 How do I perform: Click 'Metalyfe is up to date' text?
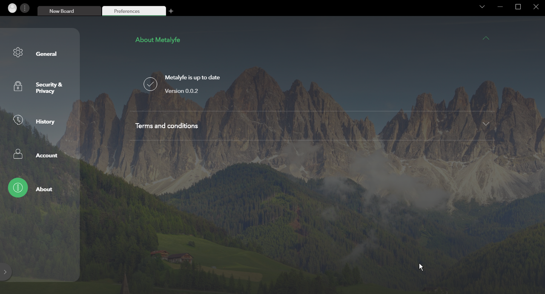click(192, 77)
